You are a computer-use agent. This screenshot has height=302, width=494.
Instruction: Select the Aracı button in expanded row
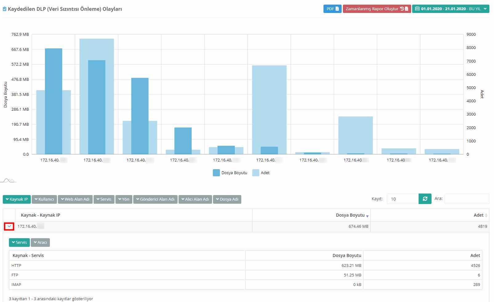tap(40, 243)
